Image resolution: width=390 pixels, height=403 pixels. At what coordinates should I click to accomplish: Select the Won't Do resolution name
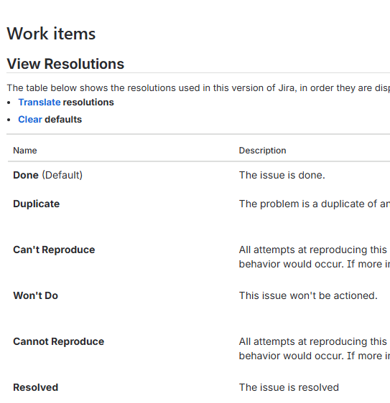point(35,295)
